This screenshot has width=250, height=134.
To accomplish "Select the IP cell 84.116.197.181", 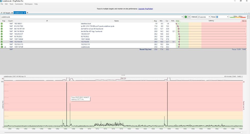I will (x=20, y=29).
